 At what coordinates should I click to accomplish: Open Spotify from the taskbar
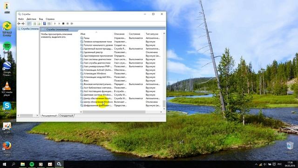click(x=32, y=164)
